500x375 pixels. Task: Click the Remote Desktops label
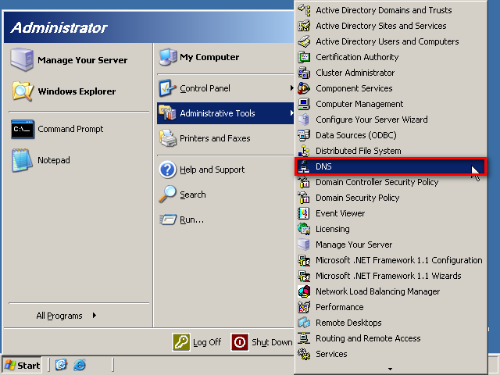point(348,323)
